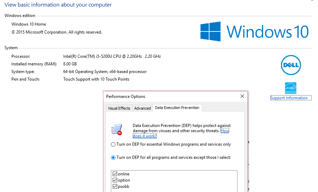Switch to the Advanced tab
Screen dimensions: 318x192
(142, 108)
